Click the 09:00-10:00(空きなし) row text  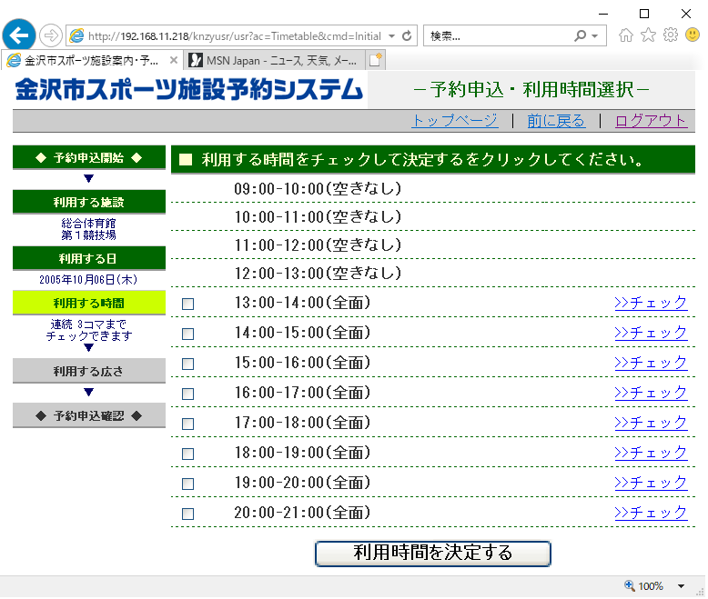tap(318, 188)
